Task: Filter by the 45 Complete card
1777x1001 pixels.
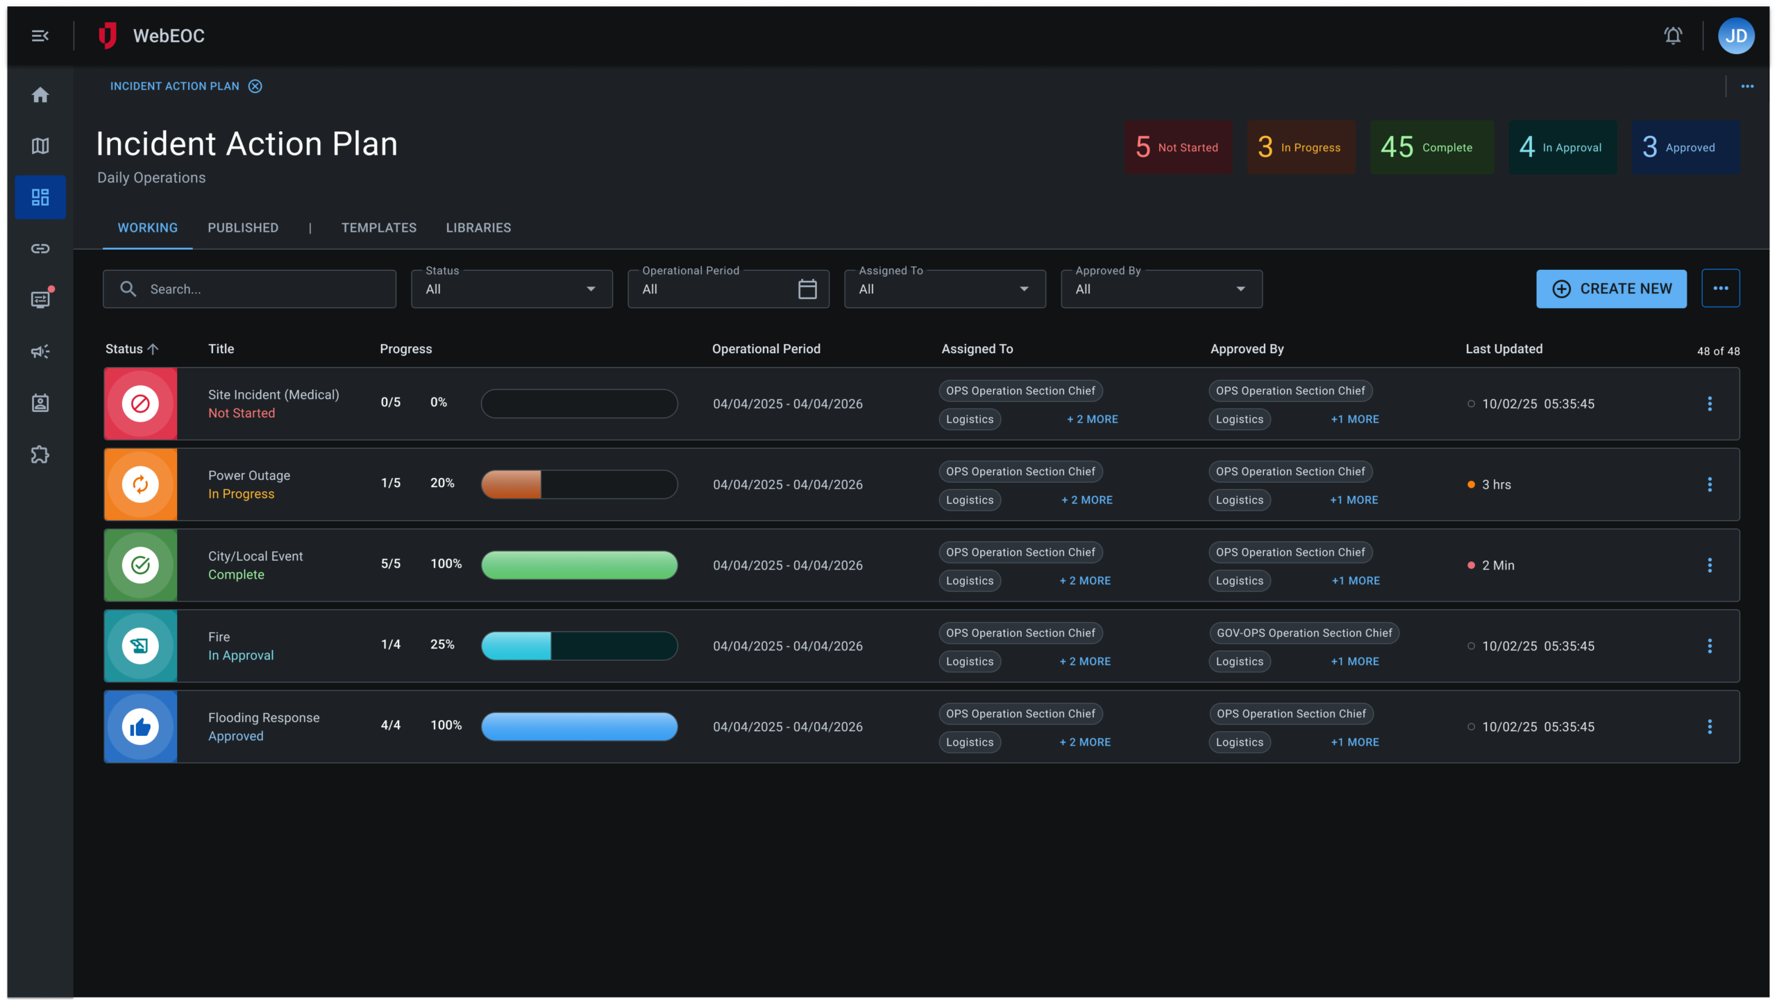Action: pos(1431,147)
